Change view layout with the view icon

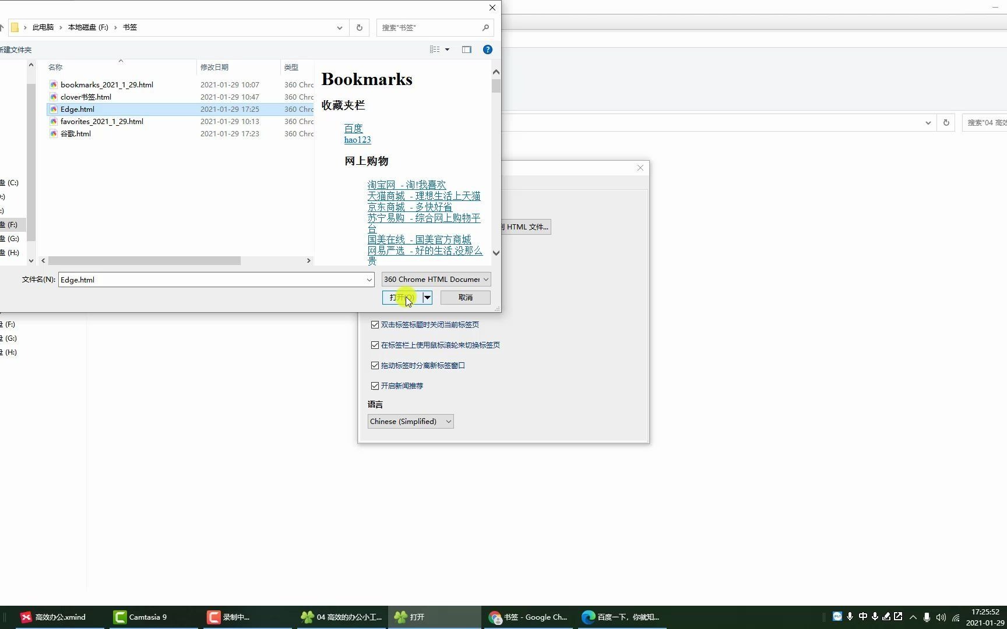coord(435,50)
